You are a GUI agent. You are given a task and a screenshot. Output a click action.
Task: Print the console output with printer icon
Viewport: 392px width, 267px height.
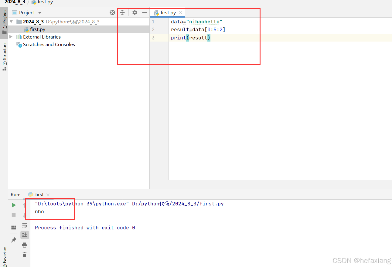25,245
